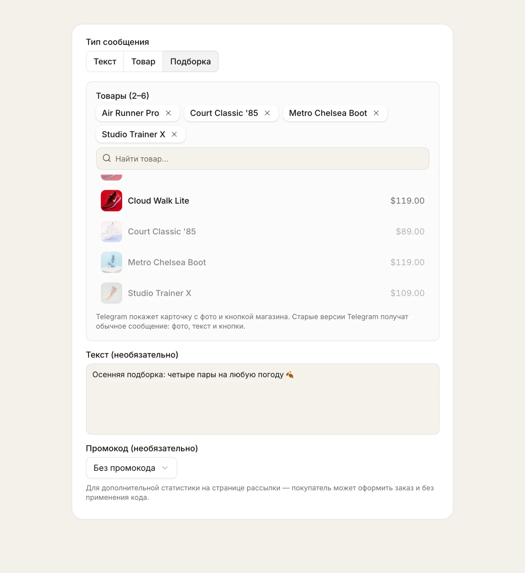Click Cloud Walk Lite's $119.00 price
This screenshot has width=525, height=573.
407,201
